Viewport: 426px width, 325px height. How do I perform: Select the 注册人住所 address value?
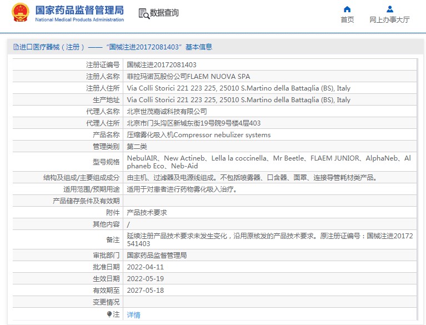click(238, 88)
